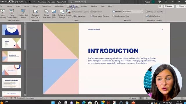The height and width of the screenshot is (104, 186).
Task: Switch to Normal view icon in status bar
Action: point(141,98)
